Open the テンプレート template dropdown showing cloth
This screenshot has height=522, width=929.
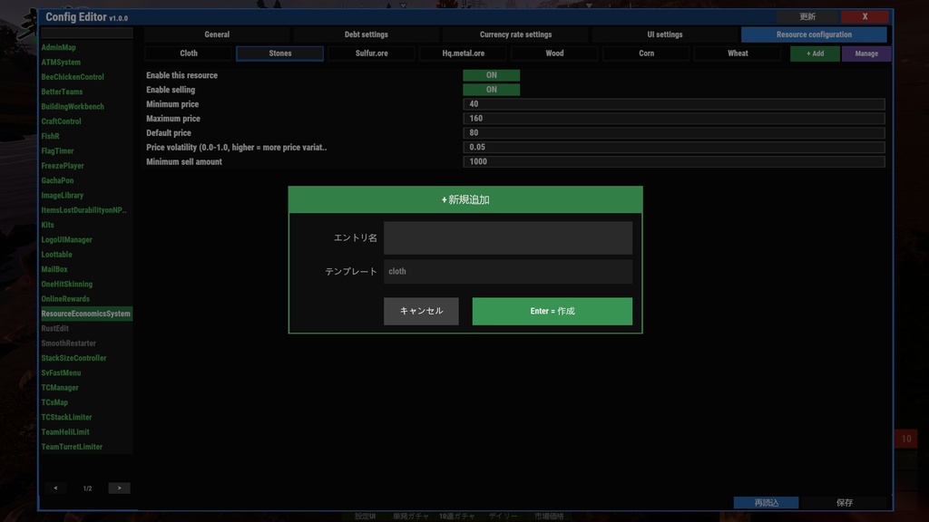click(508, 270)
